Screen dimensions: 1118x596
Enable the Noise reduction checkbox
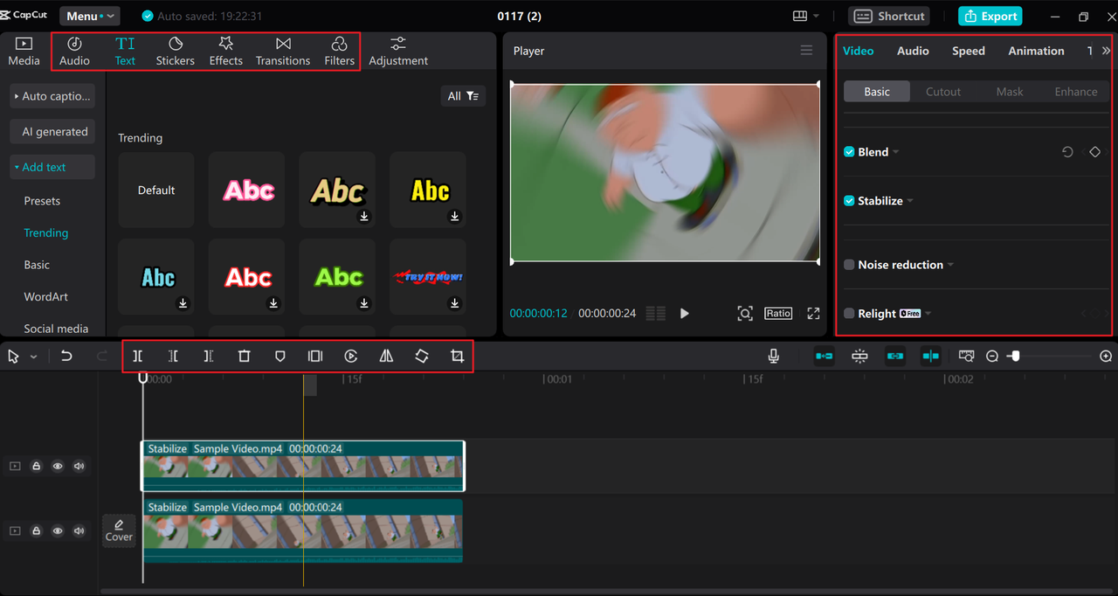[x=849, y=265]
